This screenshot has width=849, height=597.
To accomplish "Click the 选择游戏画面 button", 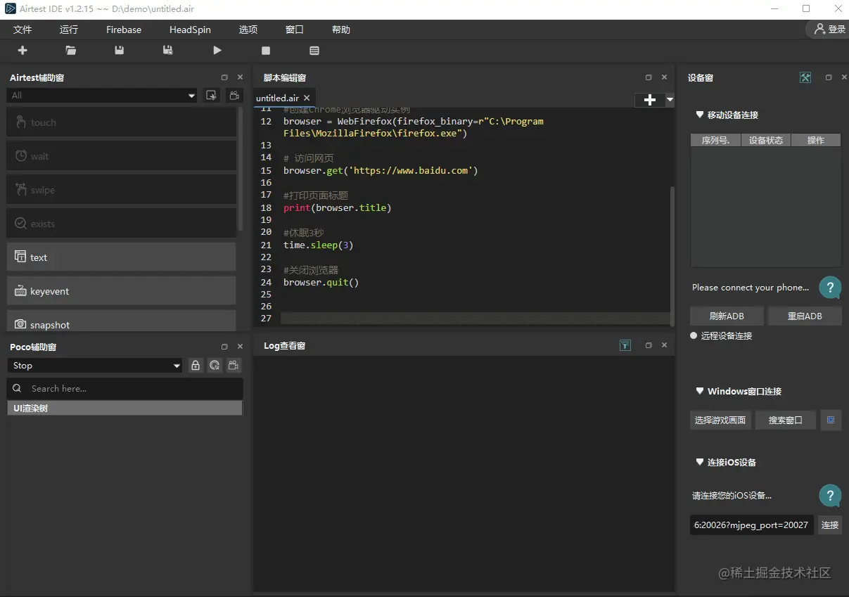I will click(x=720, y=421).
